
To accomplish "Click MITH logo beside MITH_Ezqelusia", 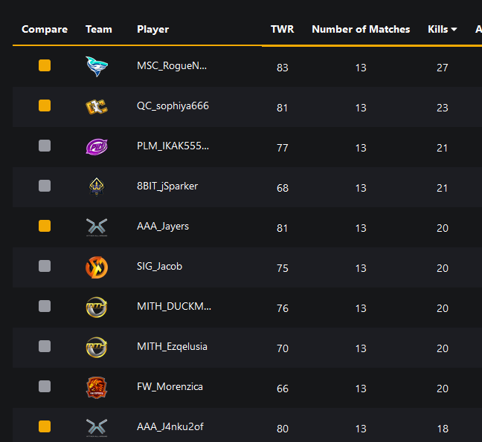I will coord(97,347).
